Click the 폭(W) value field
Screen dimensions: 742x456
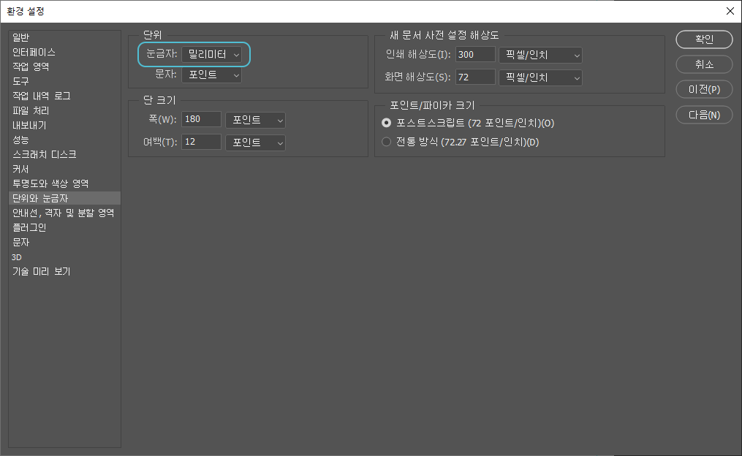click(201, 120)
